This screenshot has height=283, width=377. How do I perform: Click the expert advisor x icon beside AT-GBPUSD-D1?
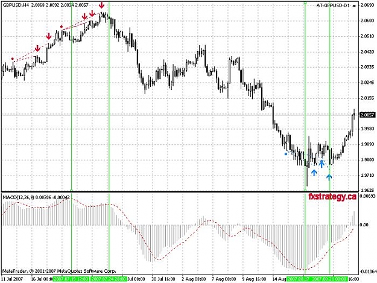tap(354, 6)
